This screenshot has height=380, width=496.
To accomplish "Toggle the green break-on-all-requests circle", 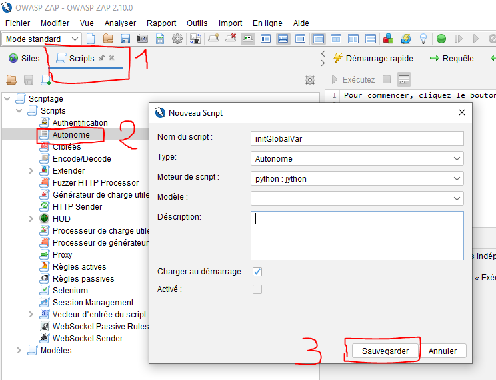I will (441, 39).
